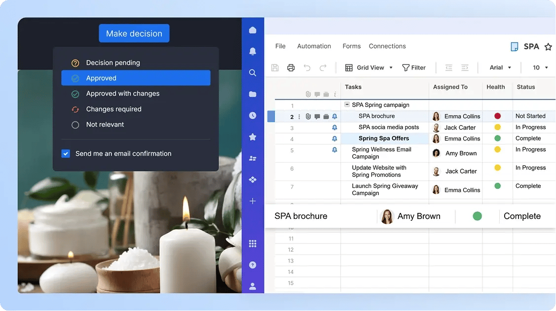
Task: Open the Forms menu
Action: tap(351, 46)
